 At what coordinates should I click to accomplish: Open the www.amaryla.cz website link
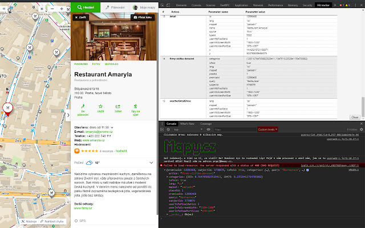tap(94, 140)
